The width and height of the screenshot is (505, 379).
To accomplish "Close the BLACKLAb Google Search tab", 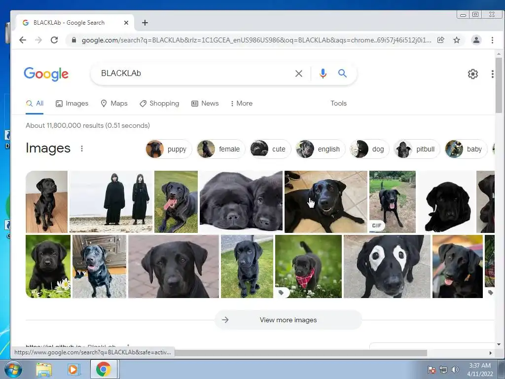I will click(126, 23).
